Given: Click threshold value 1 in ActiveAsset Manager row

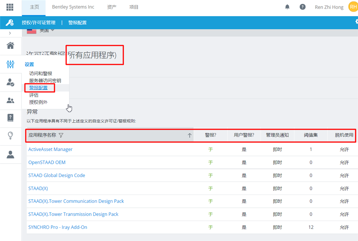Looking at the screenshot, I should pyautogui.click(x=311, y=150).
